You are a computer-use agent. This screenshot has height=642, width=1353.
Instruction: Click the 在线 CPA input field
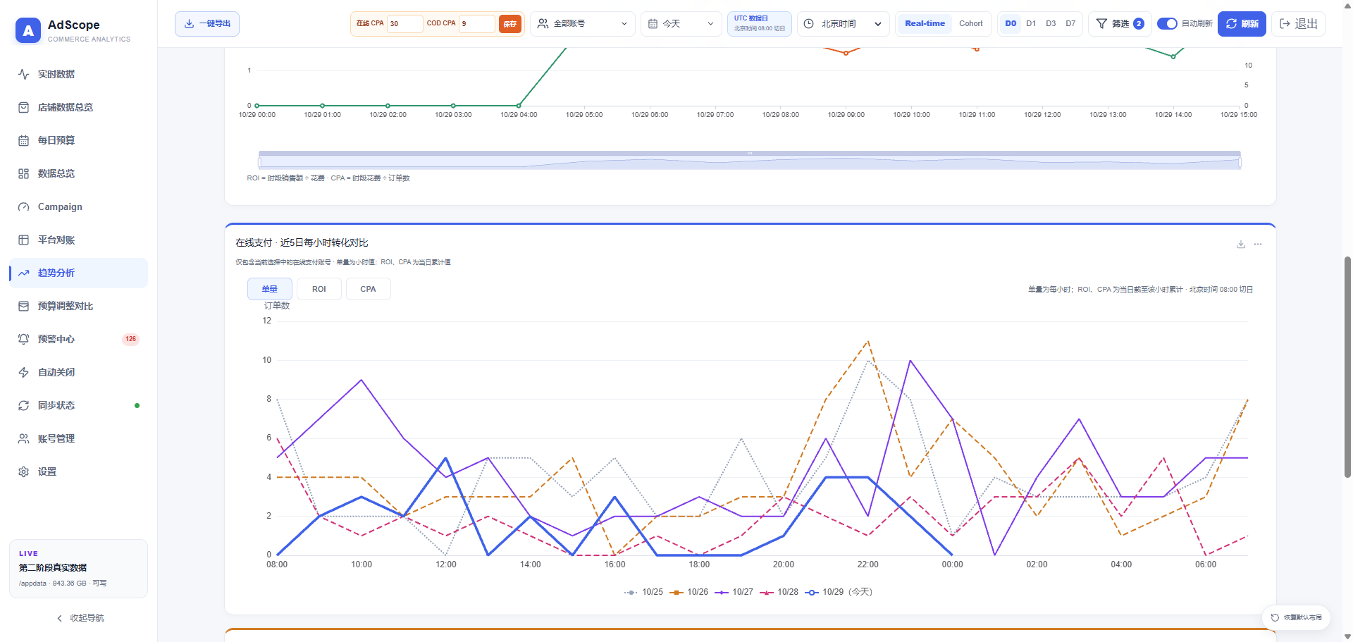point(404,23)
